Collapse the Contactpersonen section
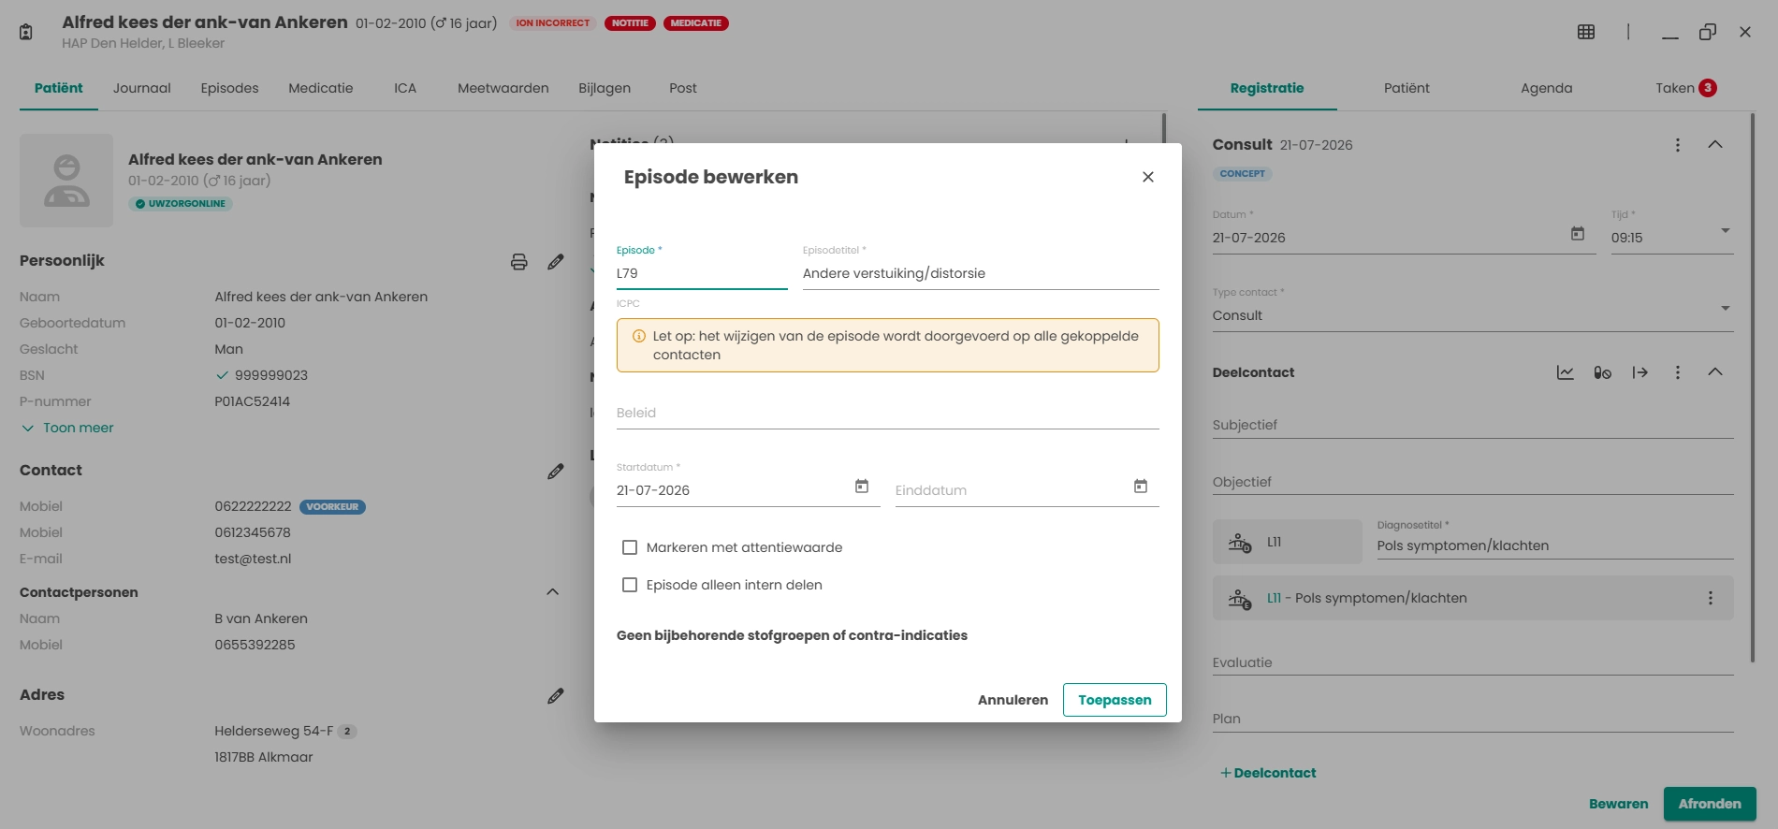This screenshot has height=829, width=1778. (x=553, y=592)
